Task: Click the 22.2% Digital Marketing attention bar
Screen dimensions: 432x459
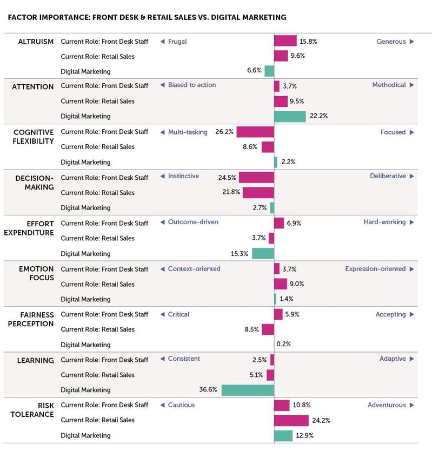Action: point(290,117)
